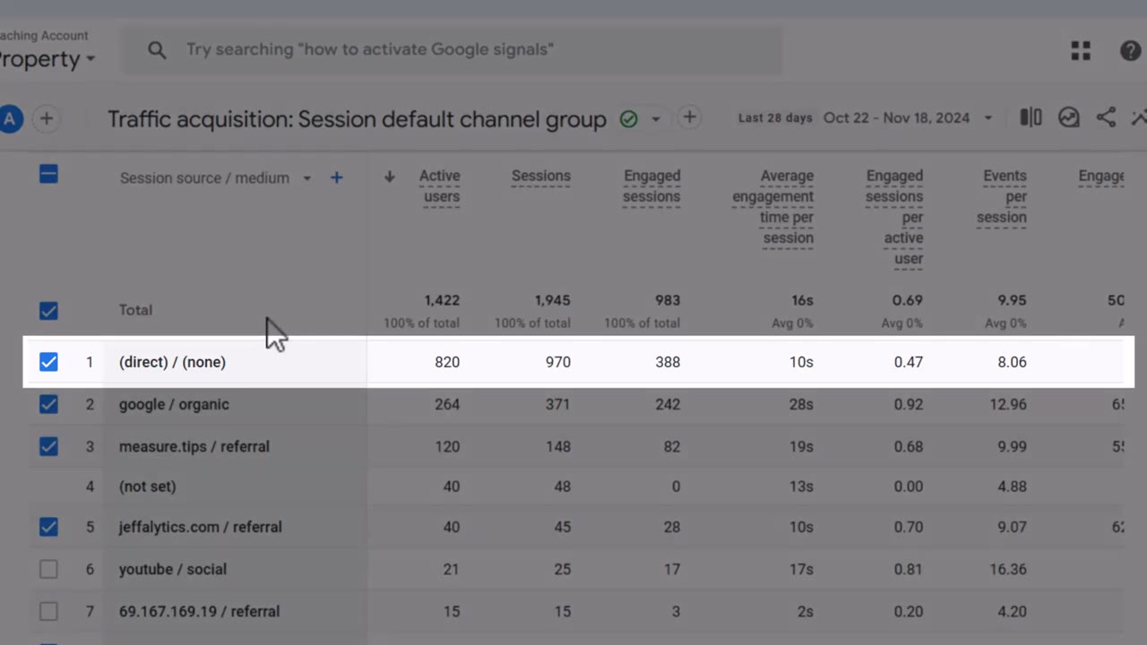The image size is (1147, 645).
Task: Click inside the search input field
Action: [x=448, y=49]
